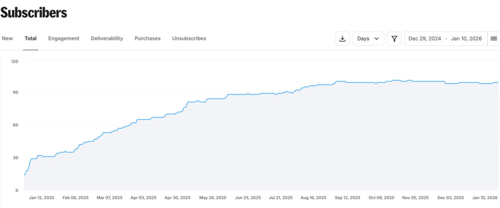
Task: Open the hamburger menu icon at far right
Action: (494, 38)
